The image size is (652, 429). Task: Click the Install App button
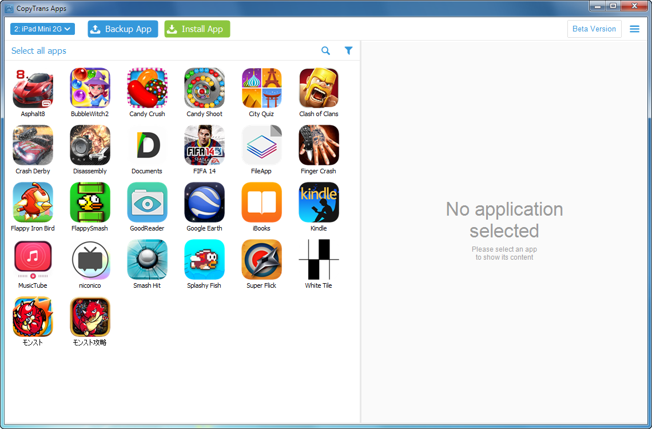[x=197, y=29]
